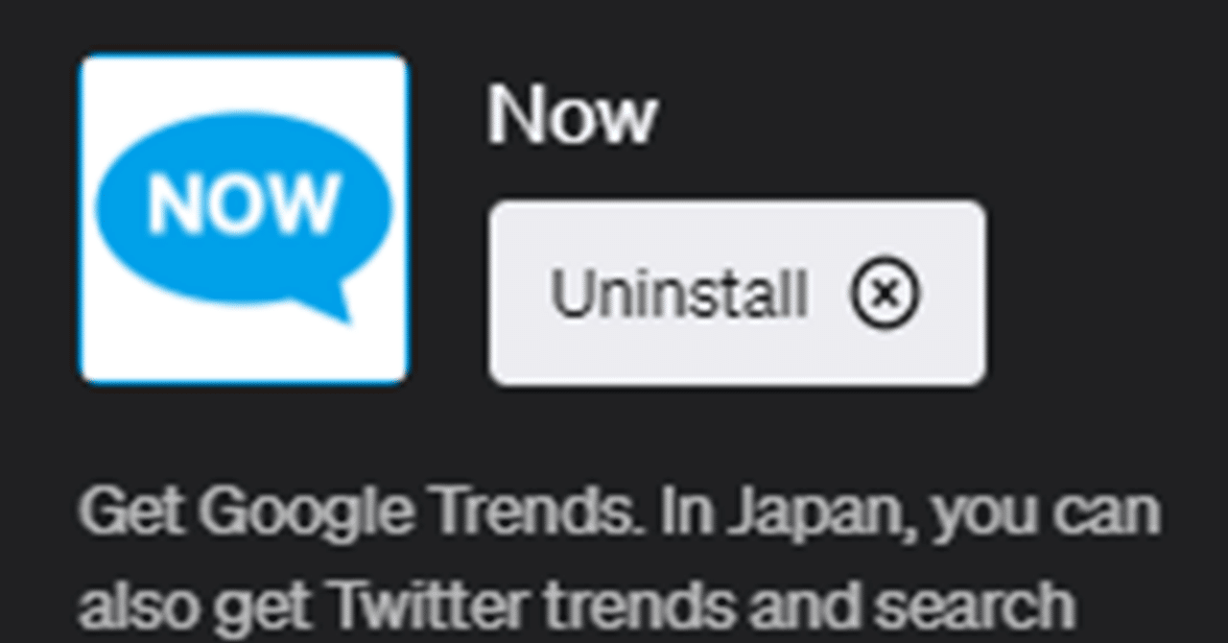The width and height of the screenshot is (1228, 643).
Task: Click the circled X uninstall icon
Action: [x=885, y=294]
